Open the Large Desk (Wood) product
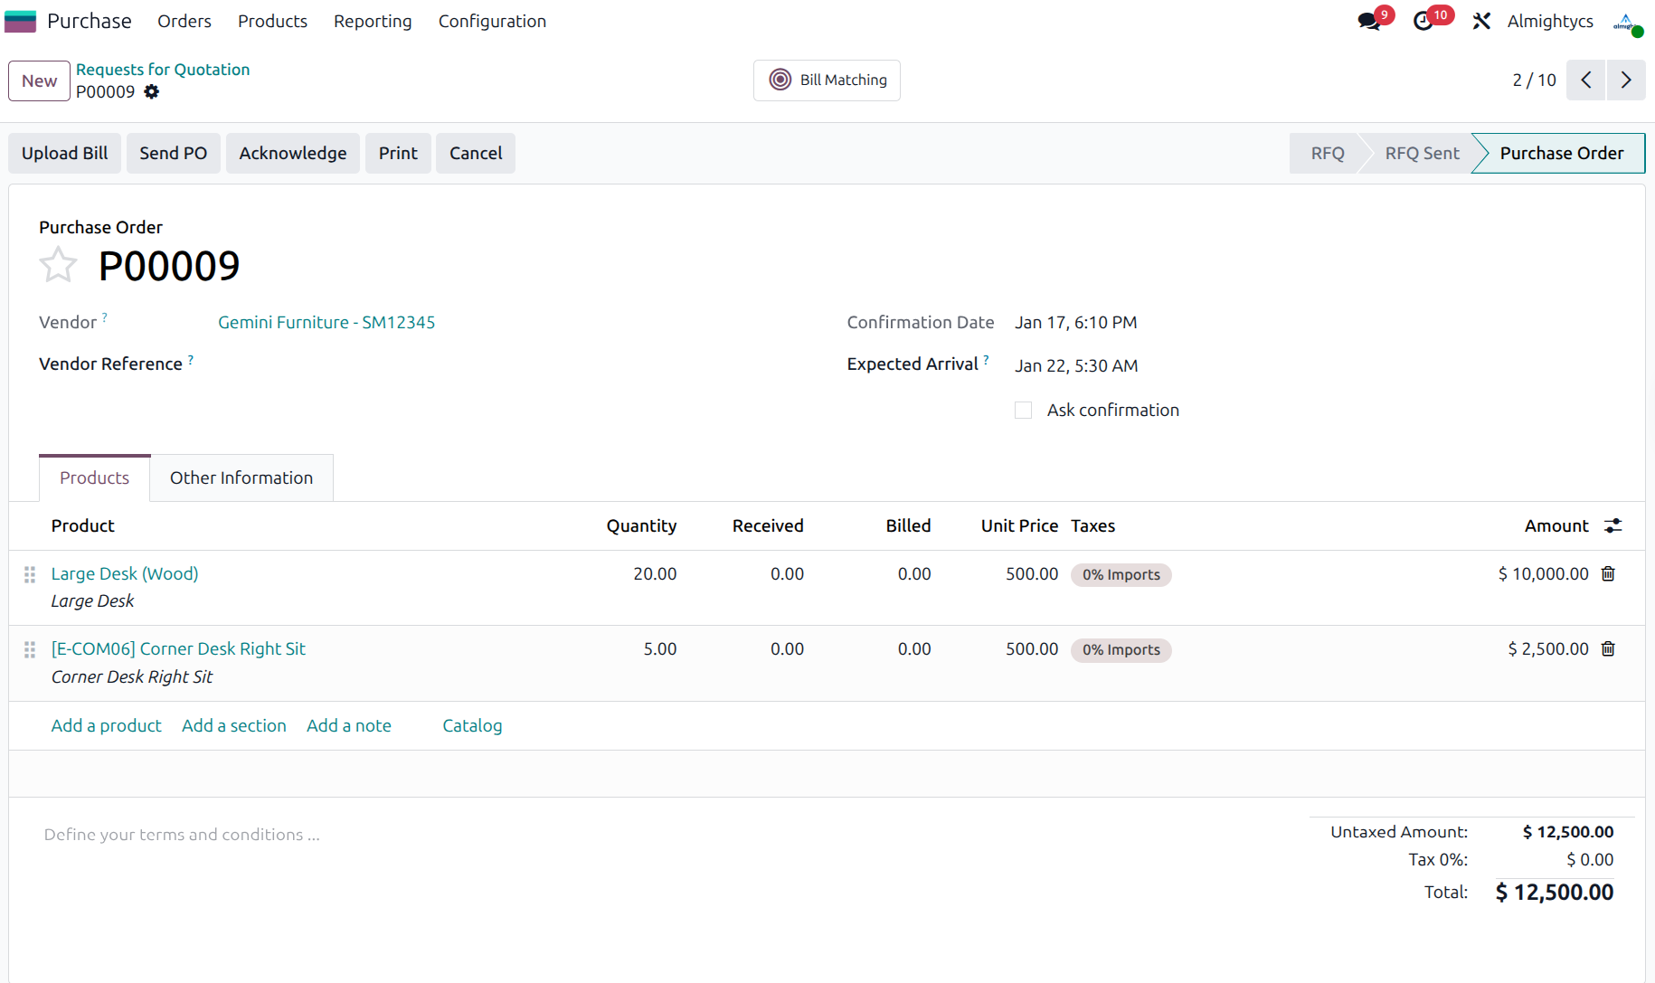The width and height of the screenshot is (1655, 983). (125, 573)
